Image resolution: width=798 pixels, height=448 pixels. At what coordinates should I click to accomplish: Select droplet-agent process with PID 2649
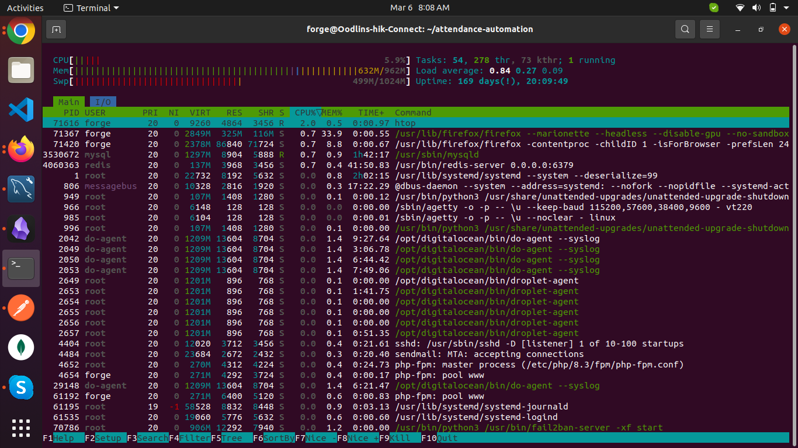pyautogui.click(x=416, y=281)
